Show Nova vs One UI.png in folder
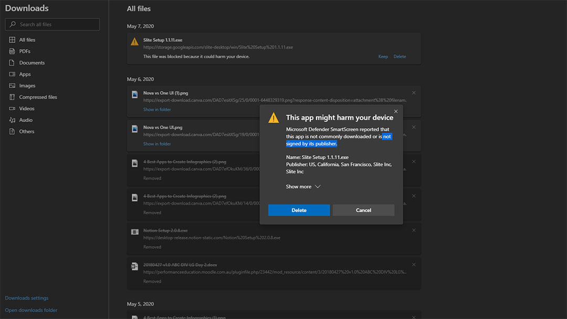Image resolution: width=567 pixels, height=319 pixels. click(157, 144)
